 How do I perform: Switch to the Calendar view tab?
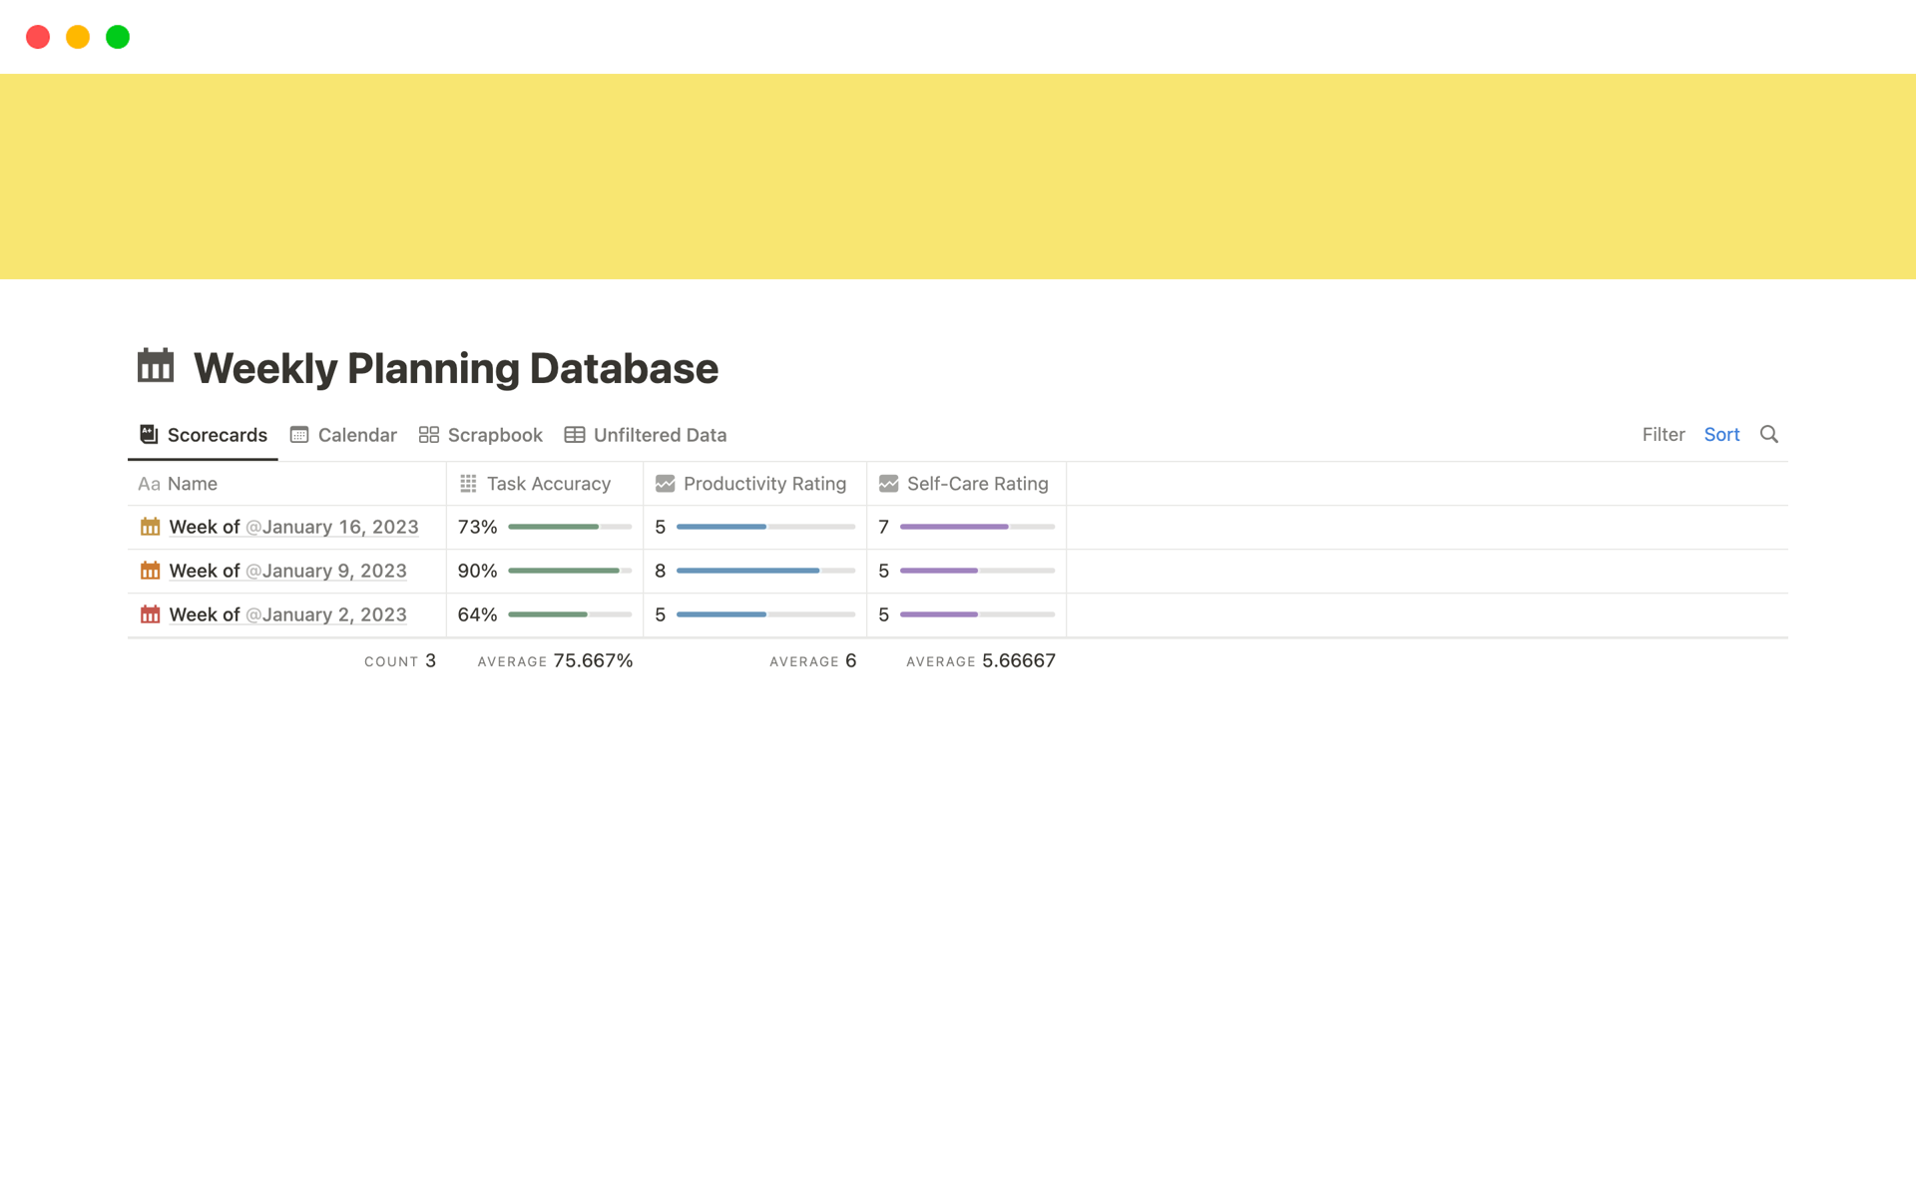point(344,435)
